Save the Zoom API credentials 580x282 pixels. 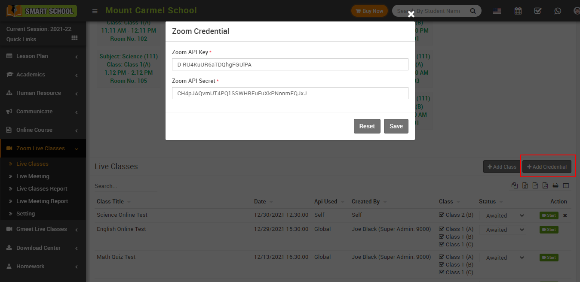click(396, 126)
